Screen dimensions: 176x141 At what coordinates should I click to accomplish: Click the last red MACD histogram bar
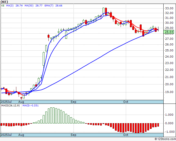tap(158, 125)
